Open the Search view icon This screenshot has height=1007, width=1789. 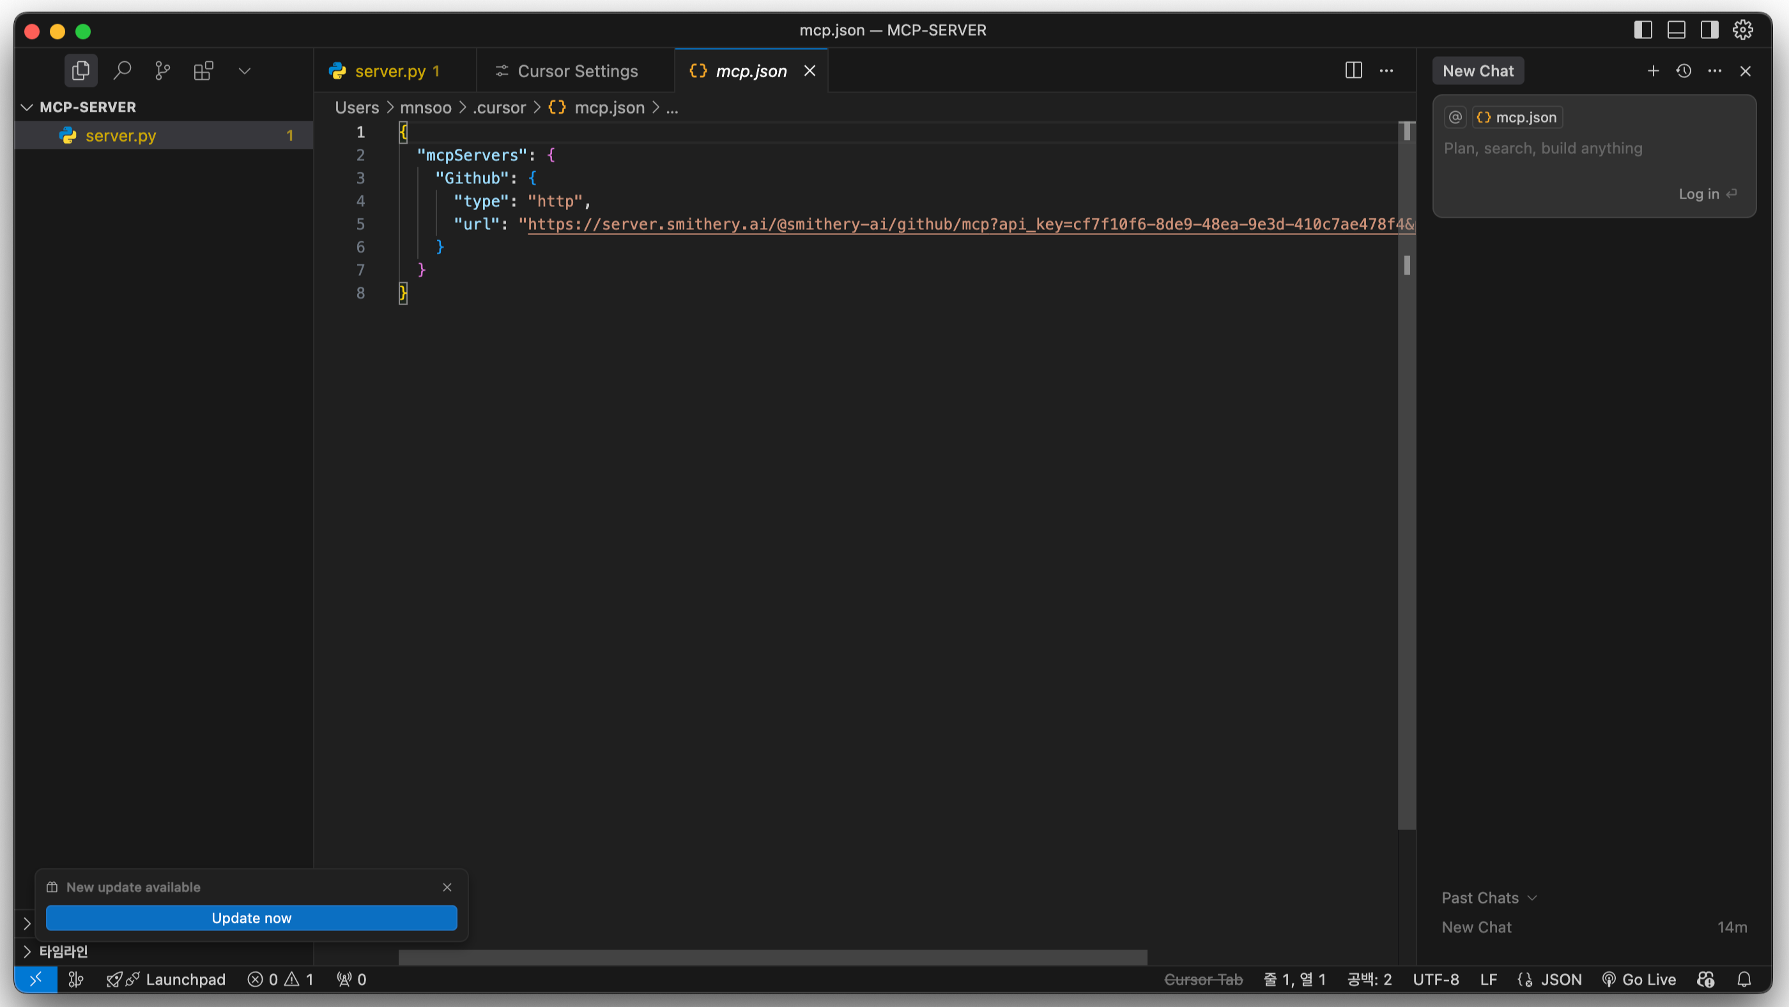pos(122,71)
